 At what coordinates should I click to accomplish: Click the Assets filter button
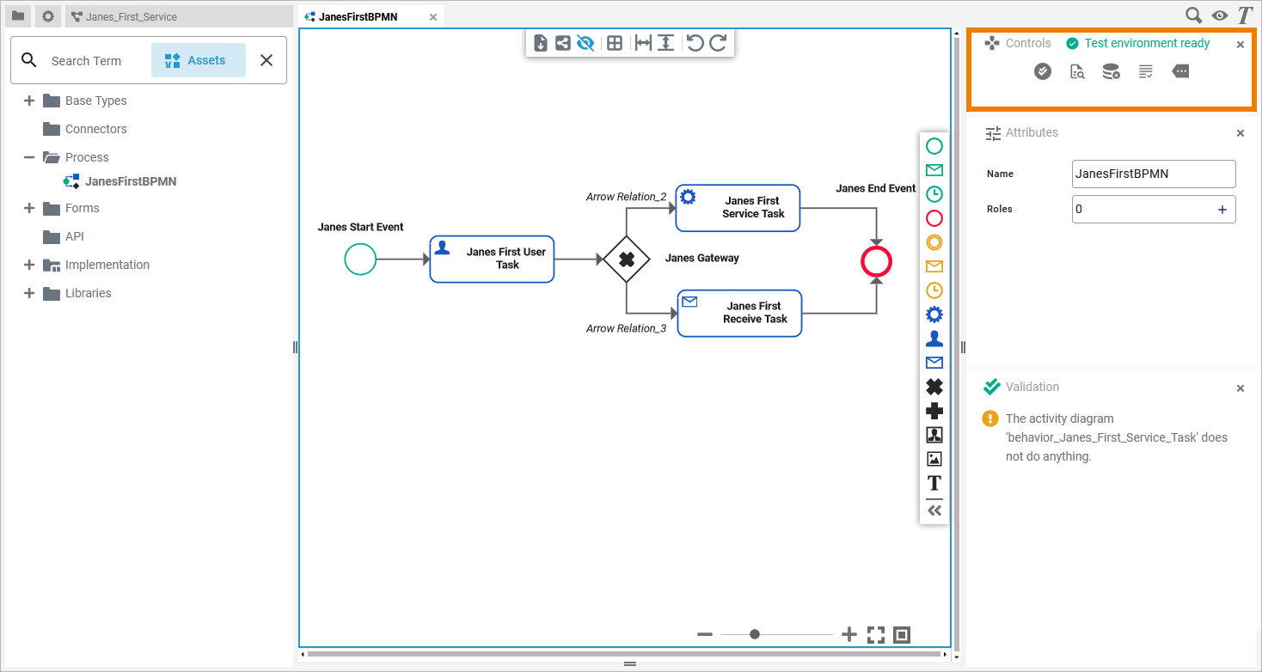click(x=199, y=60)
